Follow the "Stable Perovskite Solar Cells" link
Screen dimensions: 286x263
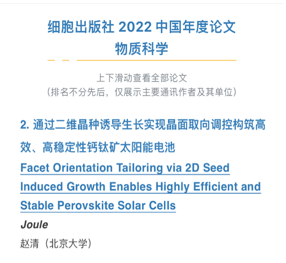[x=98, y=205]
